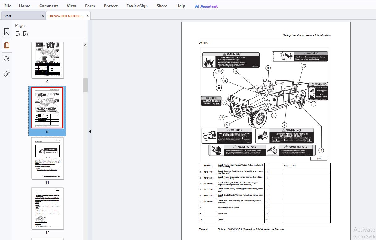The width and height of the screenshot is (376, 240).
Task: Open the View ribbon tab
Action: click(x=71, y=6)
